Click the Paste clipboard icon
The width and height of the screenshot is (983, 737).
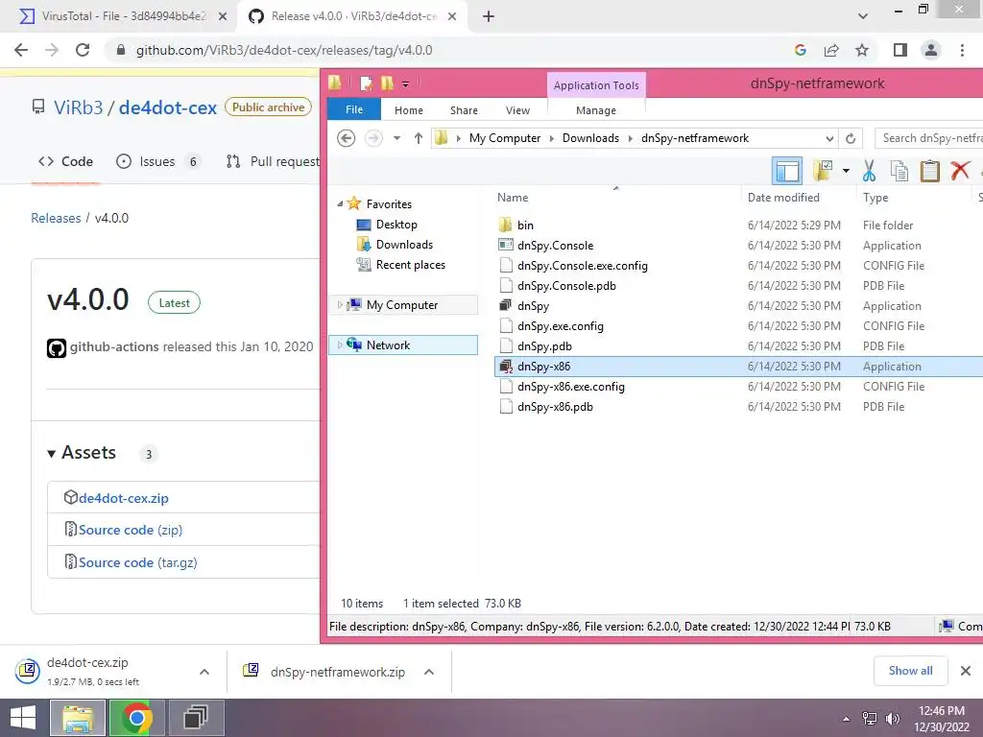click(929, 171)
